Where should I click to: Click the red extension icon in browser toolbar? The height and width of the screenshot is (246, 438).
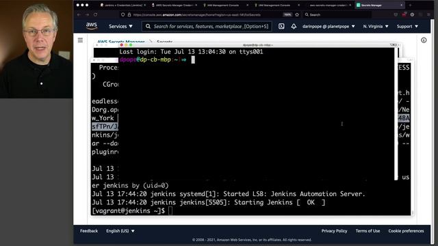[x=404, y=14]
